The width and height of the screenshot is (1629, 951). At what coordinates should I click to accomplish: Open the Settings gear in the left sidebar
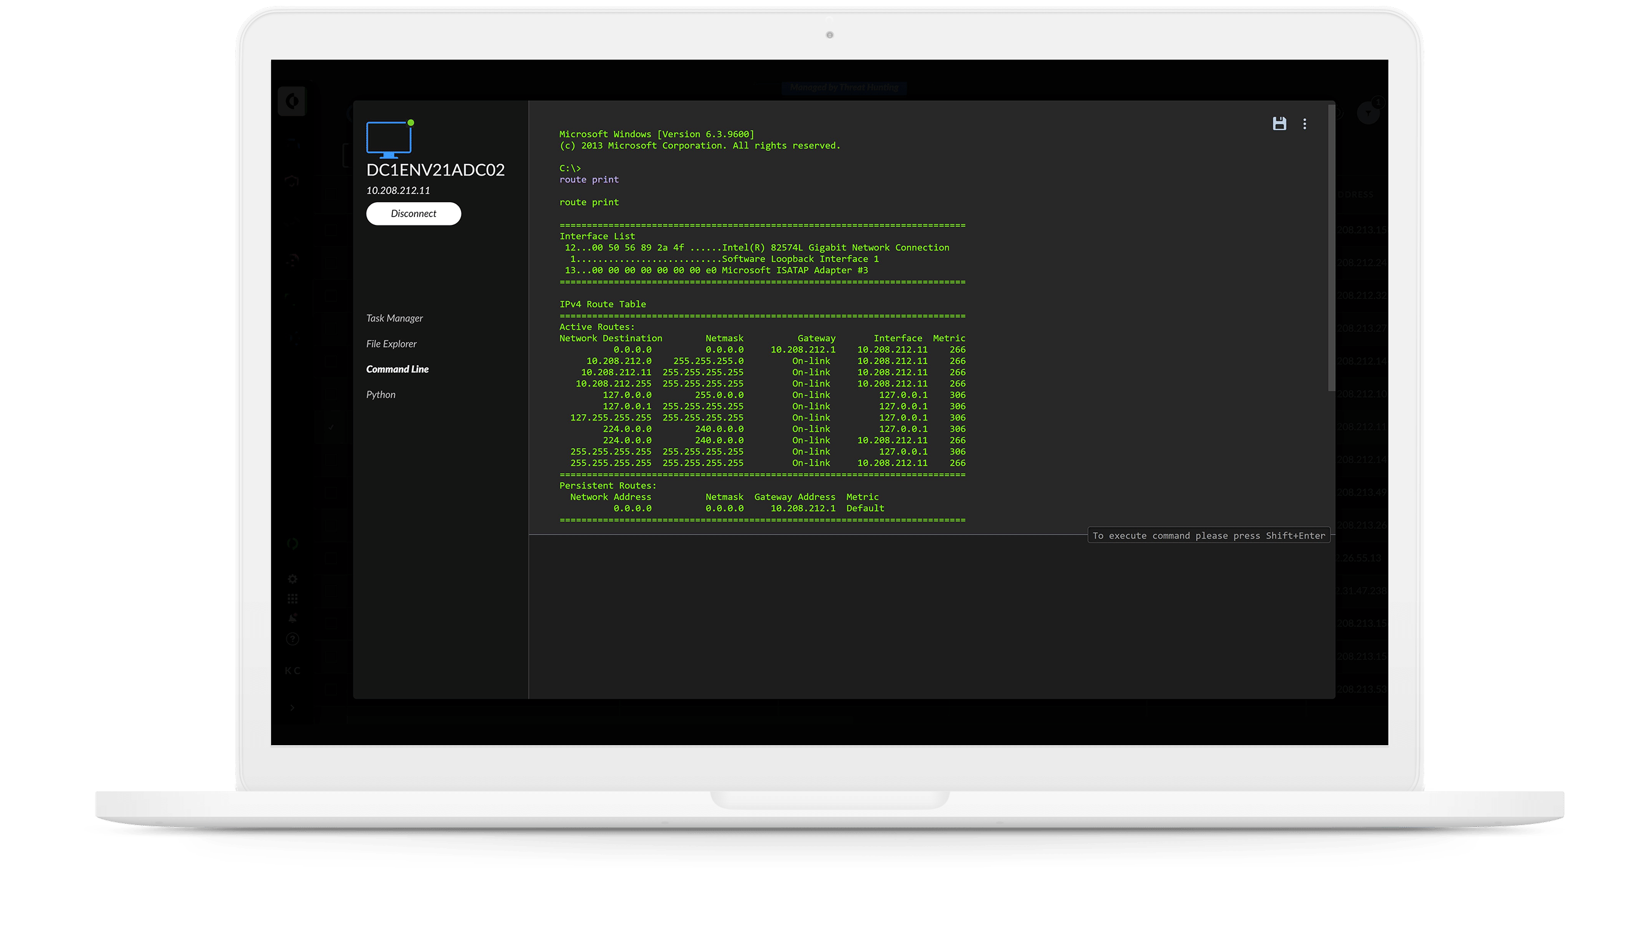292,579
